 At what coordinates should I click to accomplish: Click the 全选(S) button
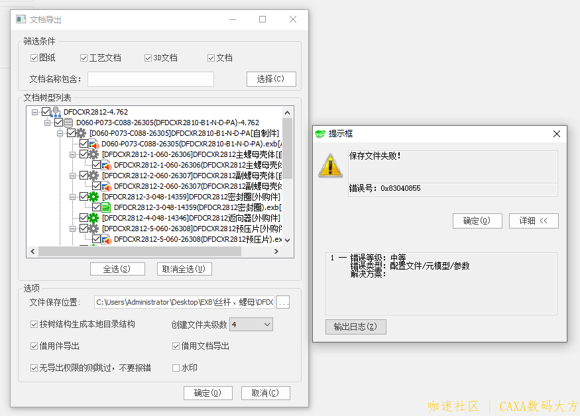pyautogui.click(x=117, y=269)
